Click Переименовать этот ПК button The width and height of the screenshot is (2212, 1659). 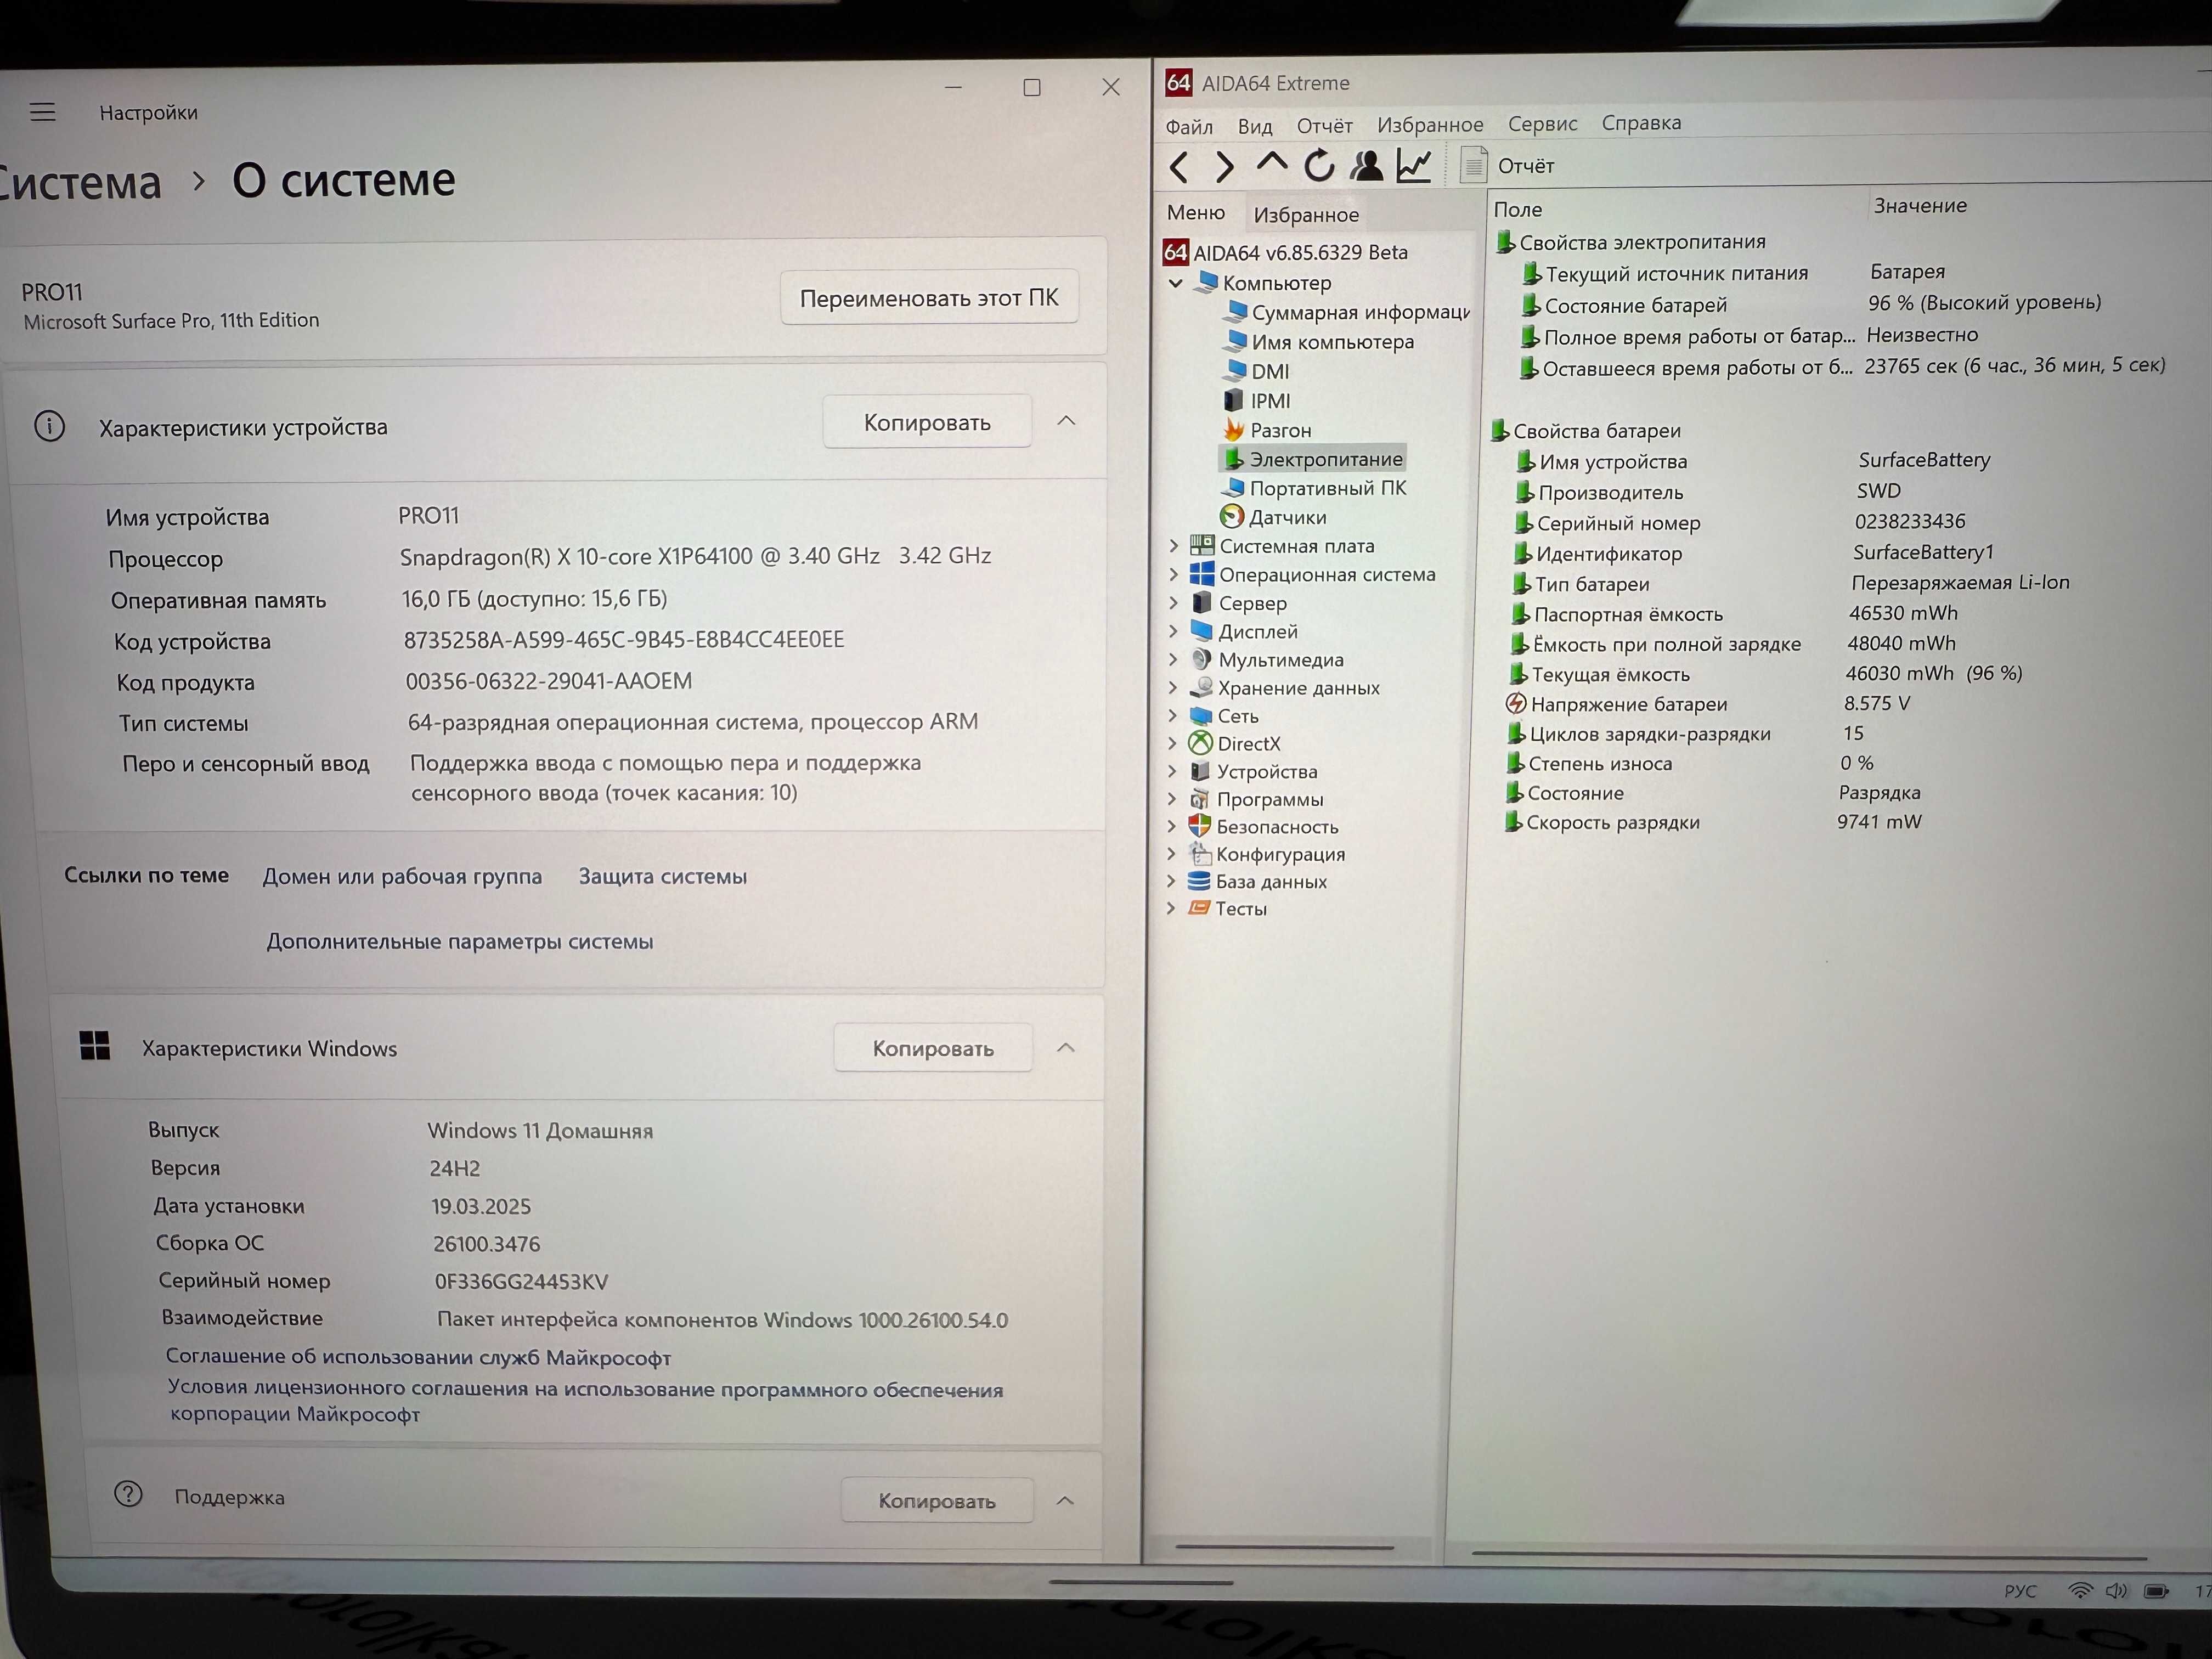click(x=929, y=297)
